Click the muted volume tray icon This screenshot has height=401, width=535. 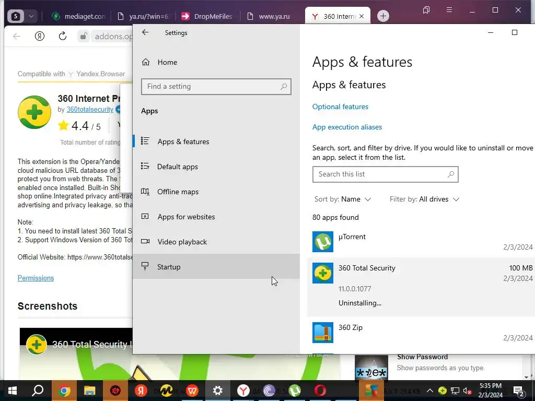(467, 391)
